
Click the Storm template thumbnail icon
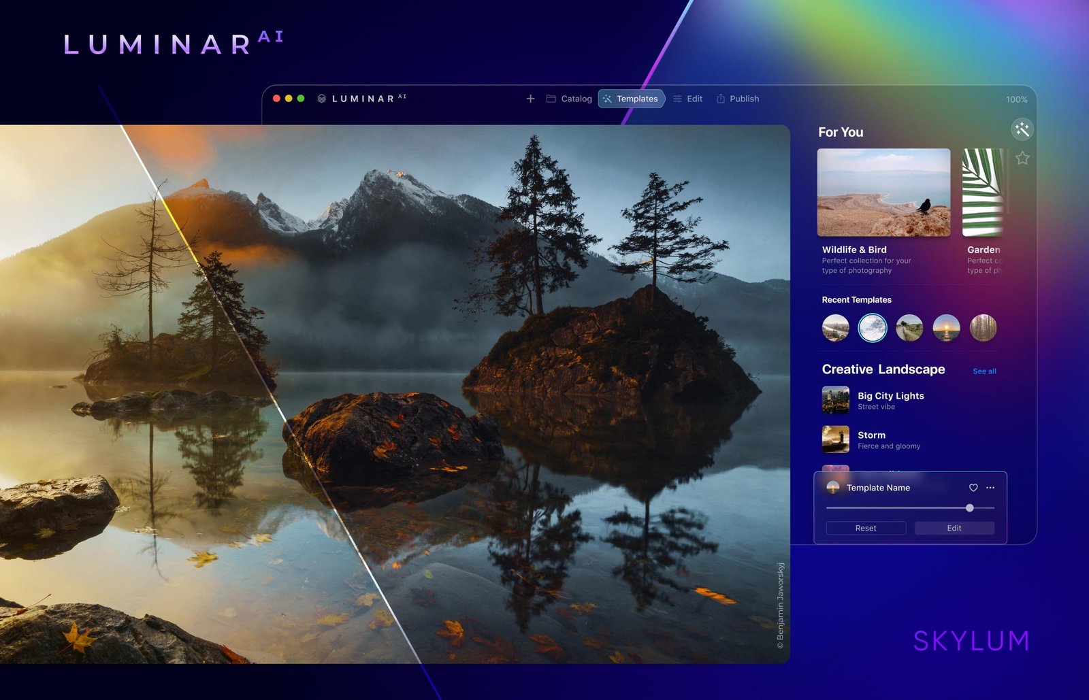pos(835,439)
